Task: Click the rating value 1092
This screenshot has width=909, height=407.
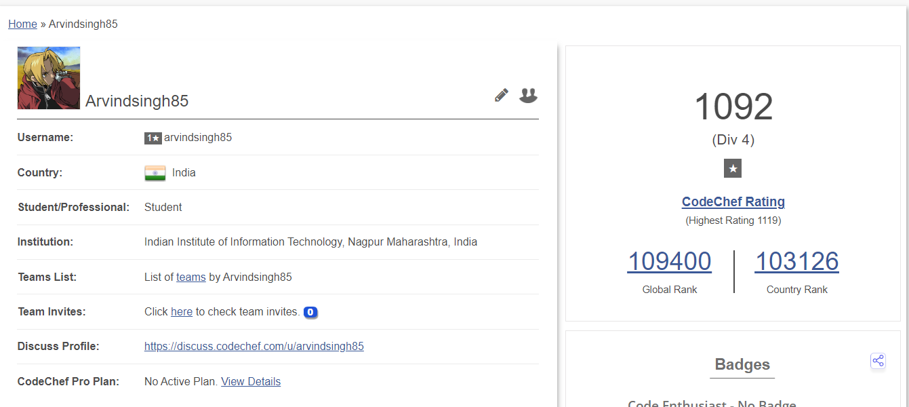Action: [x=733, y=107]
